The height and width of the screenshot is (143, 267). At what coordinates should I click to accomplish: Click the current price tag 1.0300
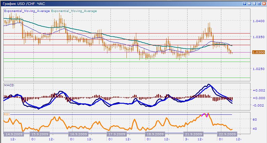pos(257,52)
